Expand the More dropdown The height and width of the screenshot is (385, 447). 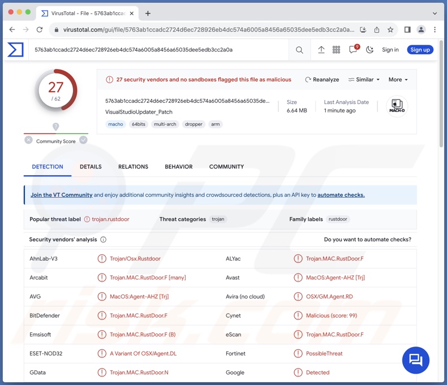click(x=398, y=80)
